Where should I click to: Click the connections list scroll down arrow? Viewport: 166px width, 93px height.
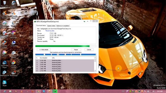pos(95,71)
